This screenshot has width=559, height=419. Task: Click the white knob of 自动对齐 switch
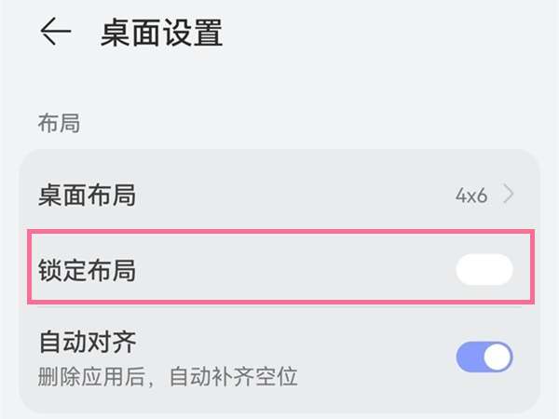point(498,357)
